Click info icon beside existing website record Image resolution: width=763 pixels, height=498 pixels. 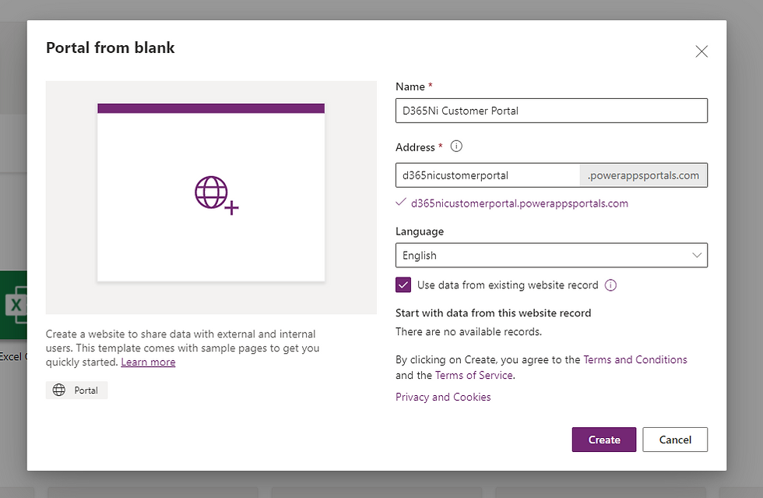(x=610, y=285)
